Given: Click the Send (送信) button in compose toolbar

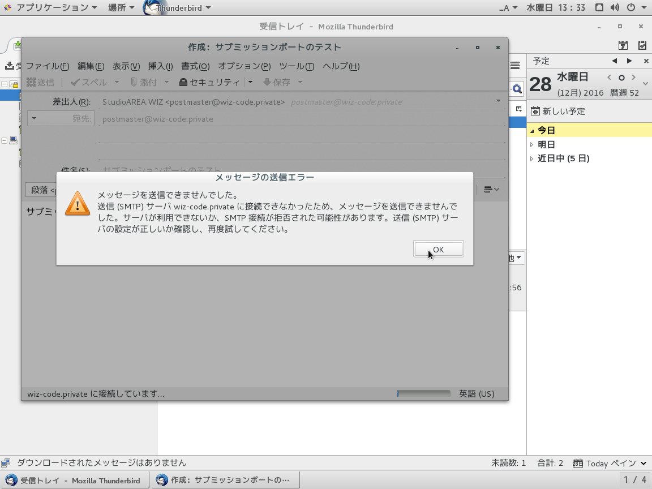Looking at the screenshot, I should tap(40, 82).
